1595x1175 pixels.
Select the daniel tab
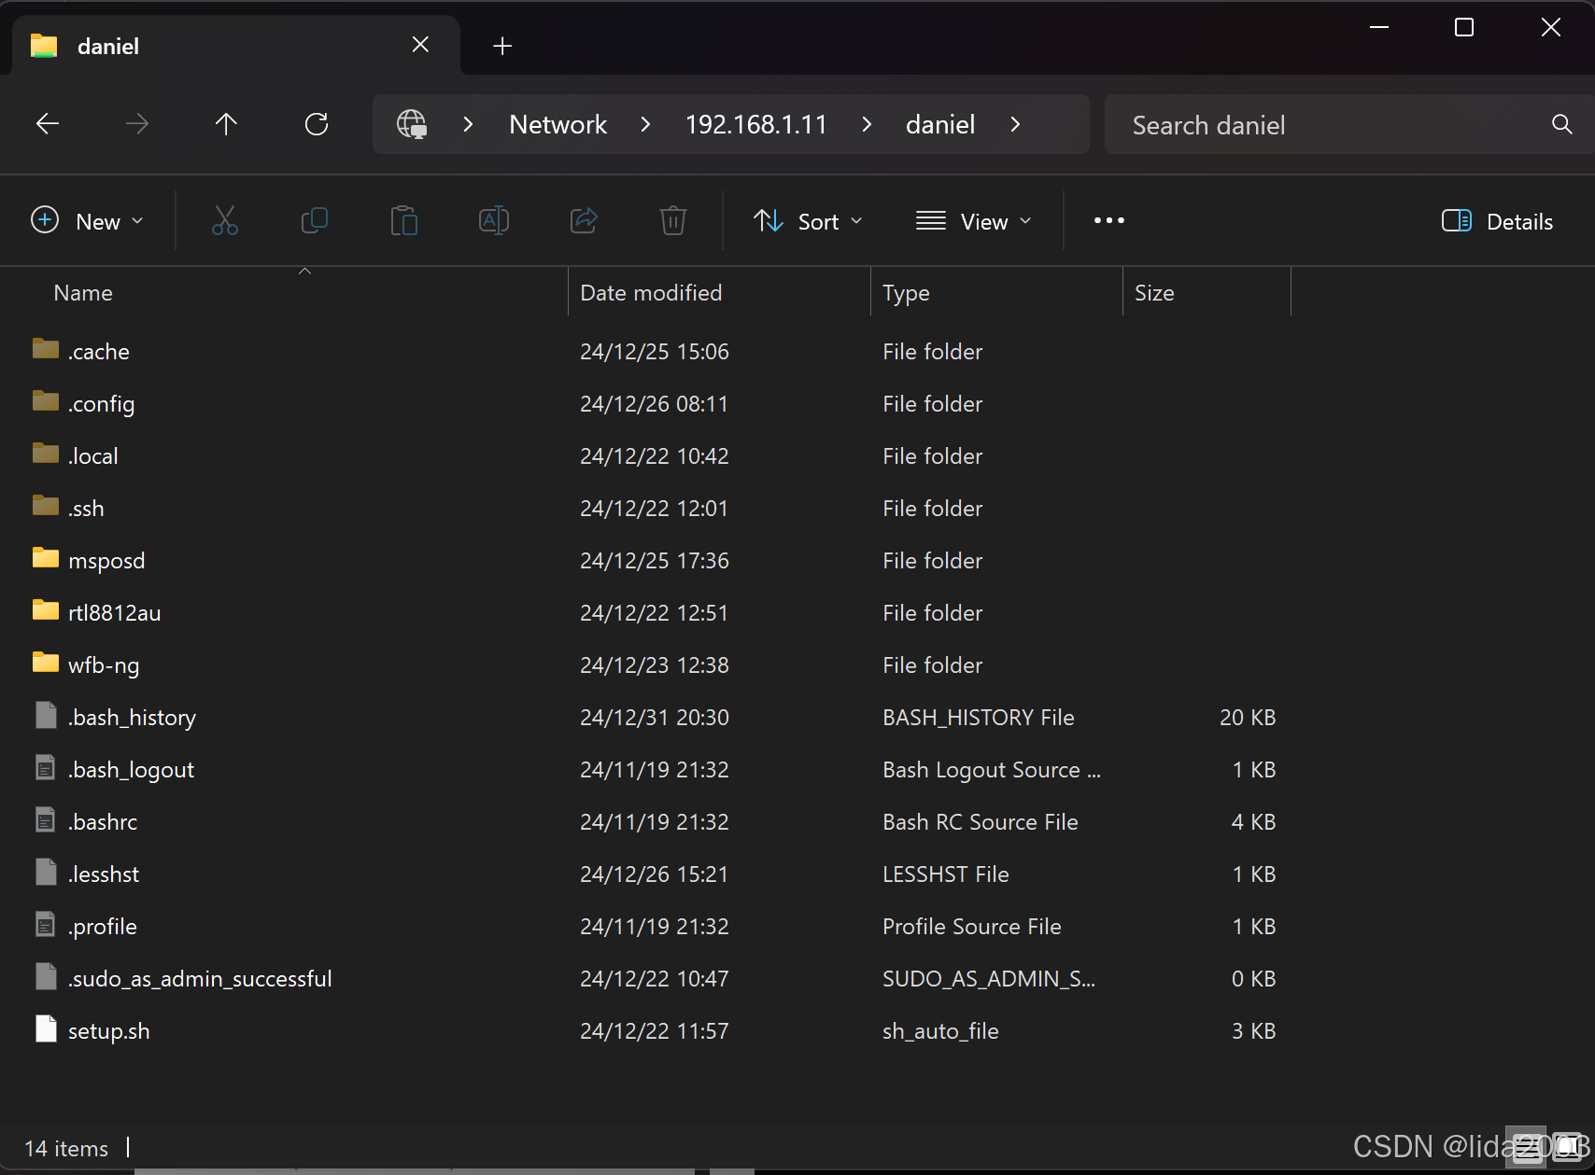(x=236, y=46)
